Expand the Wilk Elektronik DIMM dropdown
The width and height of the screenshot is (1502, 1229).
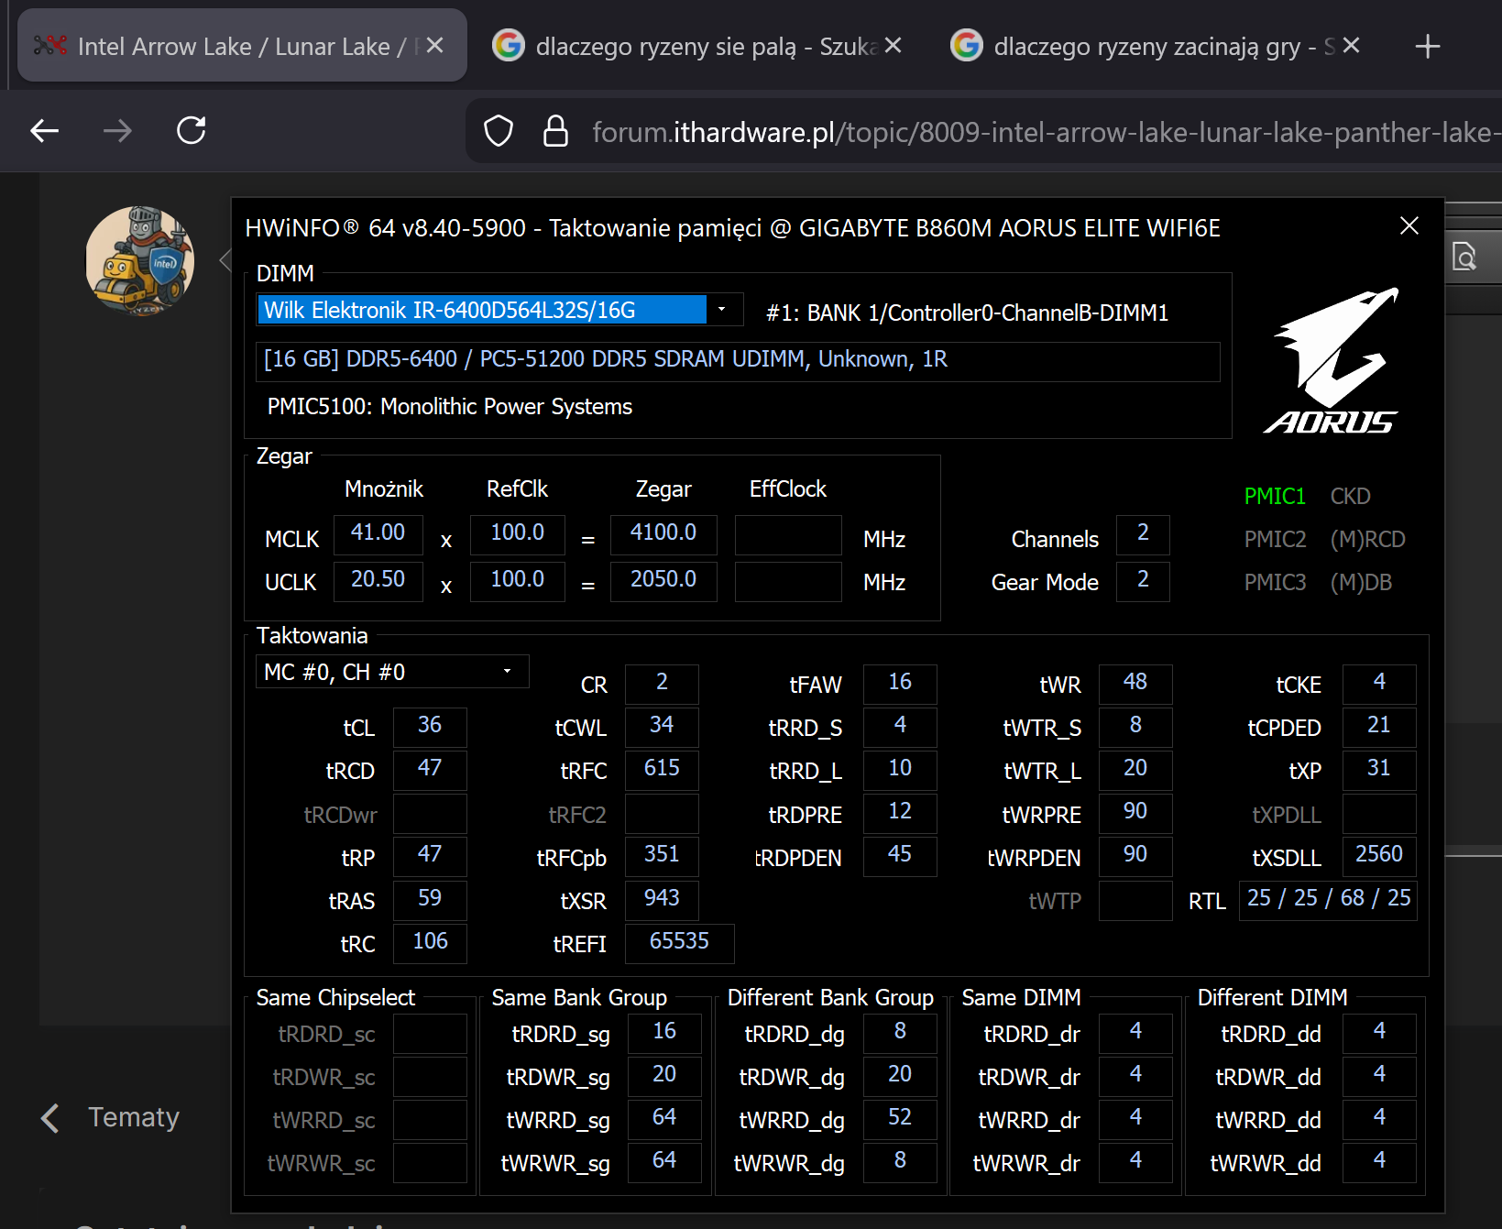722,310
